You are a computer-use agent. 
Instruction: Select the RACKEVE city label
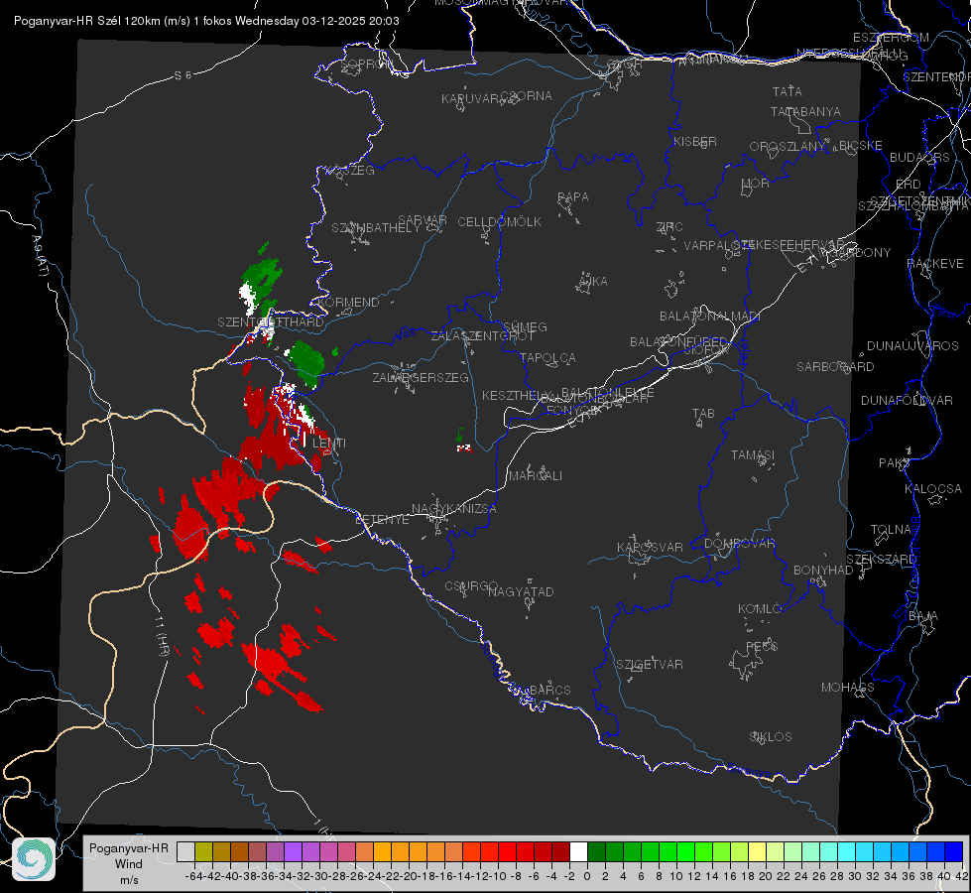point(935,263)
